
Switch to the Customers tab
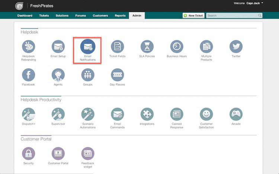100,16
